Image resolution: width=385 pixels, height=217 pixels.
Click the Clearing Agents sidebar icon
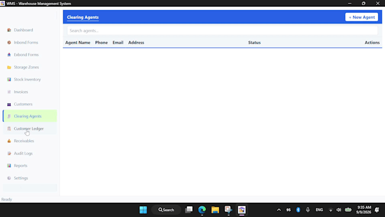[x=9, y=116]
